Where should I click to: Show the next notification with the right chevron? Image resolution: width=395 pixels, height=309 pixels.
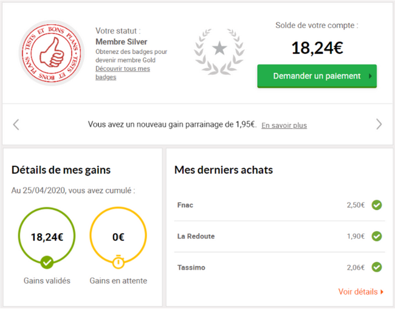point(379,124)
